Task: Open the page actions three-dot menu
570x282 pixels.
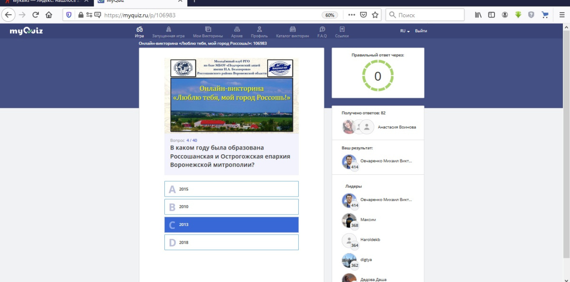Action: [x=351, y=15]
